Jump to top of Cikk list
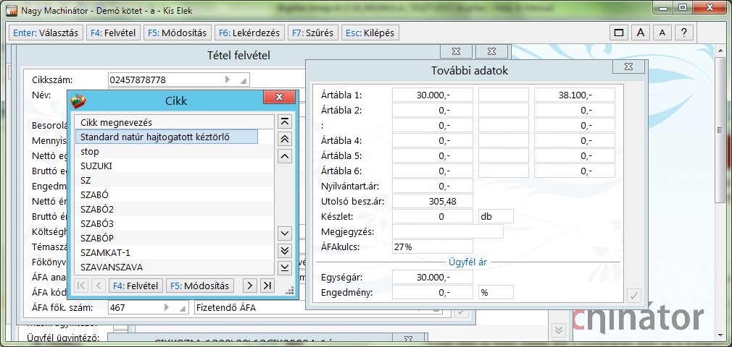Screen dimensions: 732x347 [x=284, y=122]
